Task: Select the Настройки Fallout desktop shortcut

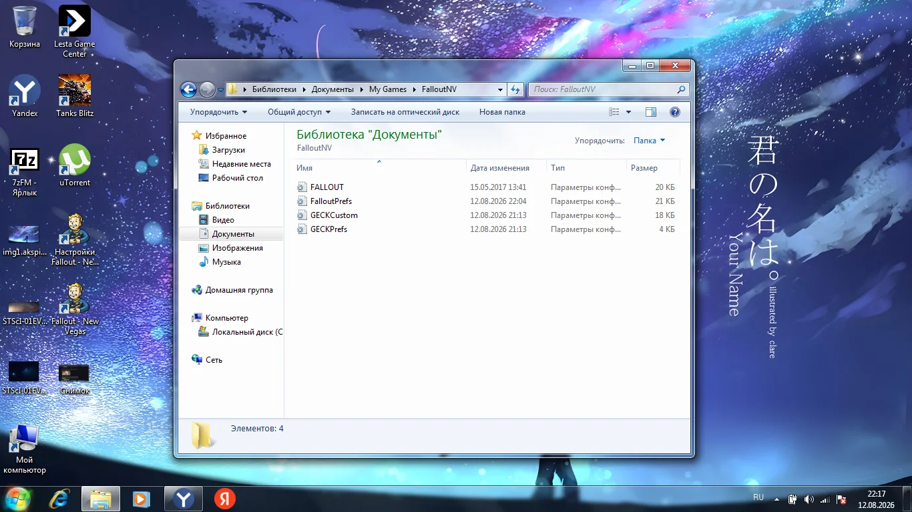Action: (x=75, y=240)
